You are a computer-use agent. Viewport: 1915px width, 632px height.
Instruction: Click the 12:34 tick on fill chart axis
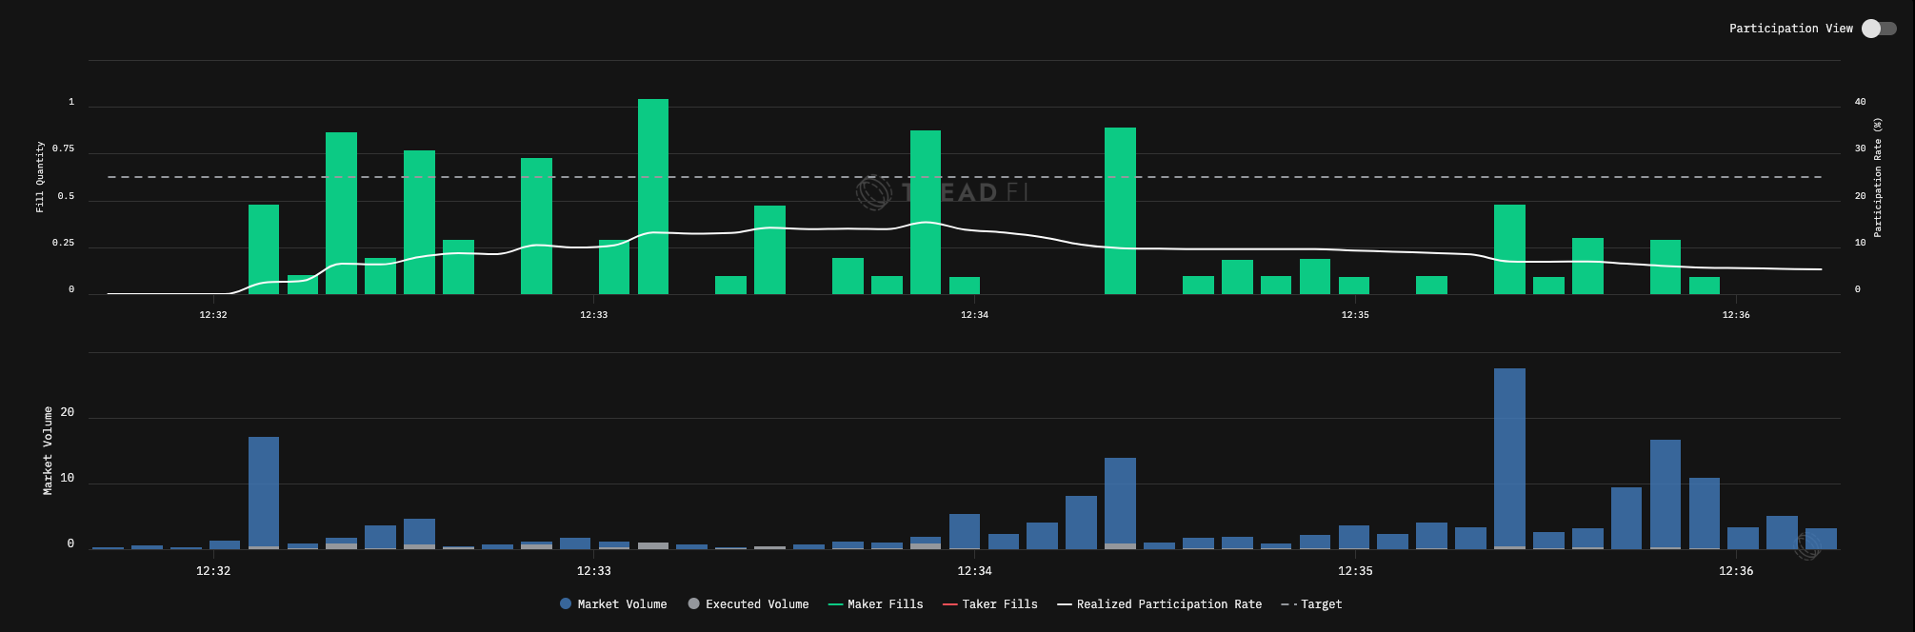tap(974, 315)
